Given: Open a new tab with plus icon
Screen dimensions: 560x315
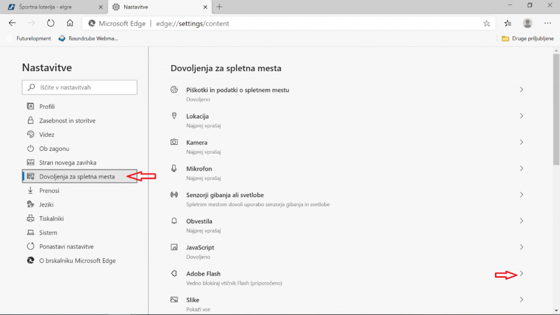Looking at the screenshot, I should click(219, 7).
